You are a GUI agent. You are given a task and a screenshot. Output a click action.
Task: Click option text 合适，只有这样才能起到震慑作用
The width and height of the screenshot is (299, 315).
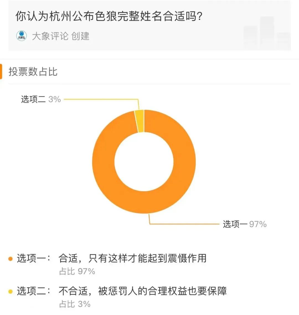tap(132, 258)
